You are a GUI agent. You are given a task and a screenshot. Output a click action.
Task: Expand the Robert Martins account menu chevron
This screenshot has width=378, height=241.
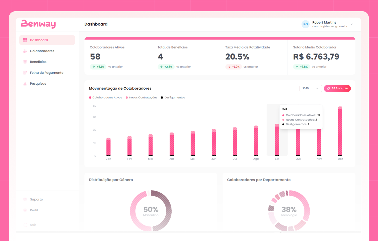click(352, 24)
